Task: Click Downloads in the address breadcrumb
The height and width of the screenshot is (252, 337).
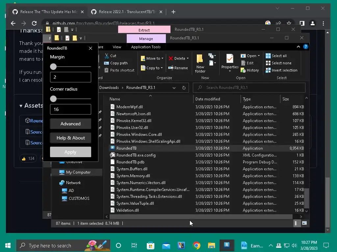Action: point(109,88)
